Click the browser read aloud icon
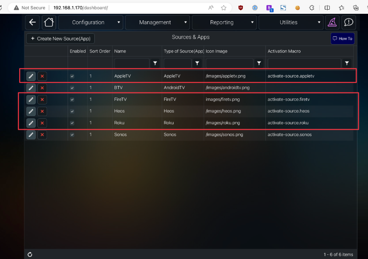Screen dimensions: 368x259 click(x=211, y=8)
